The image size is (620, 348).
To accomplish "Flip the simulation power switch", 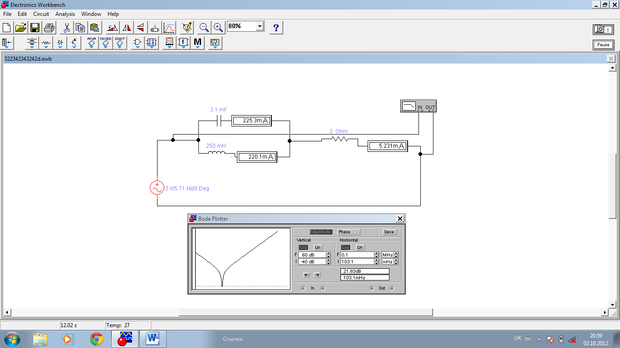I will tap(603, 29).
